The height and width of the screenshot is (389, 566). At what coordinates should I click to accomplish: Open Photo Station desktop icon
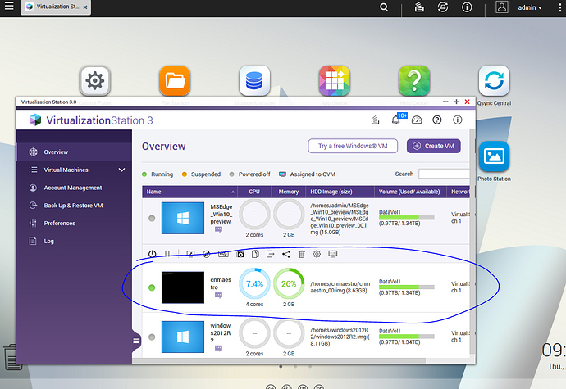[494, 156]
